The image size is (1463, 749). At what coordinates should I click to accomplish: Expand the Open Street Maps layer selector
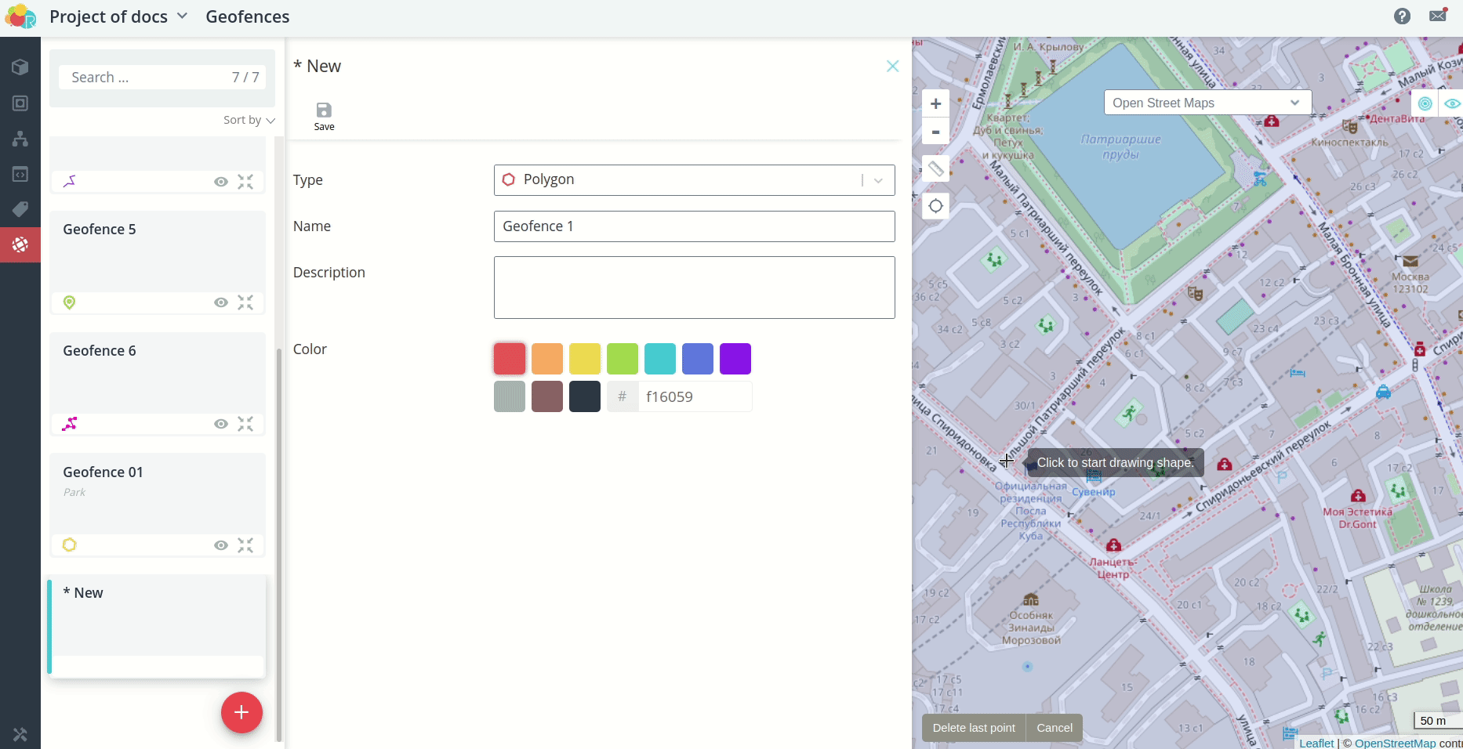[x=1207, y=103]
